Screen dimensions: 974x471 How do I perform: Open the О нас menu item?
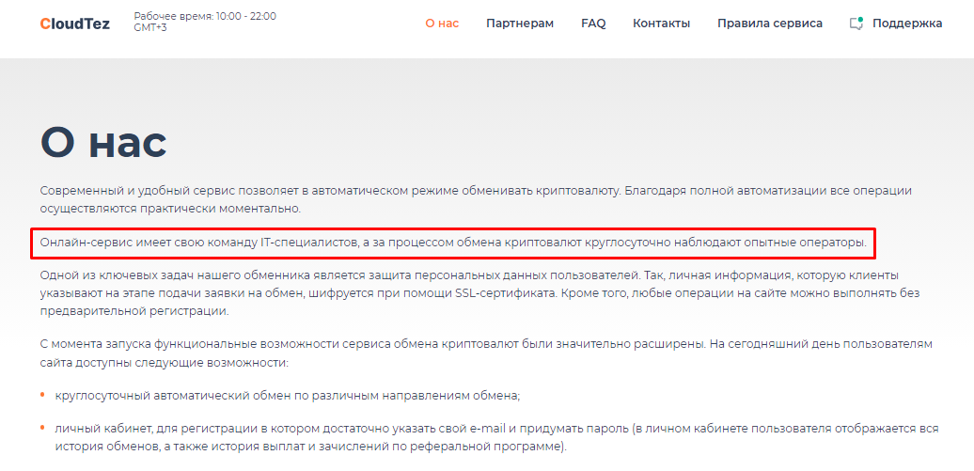442,24
